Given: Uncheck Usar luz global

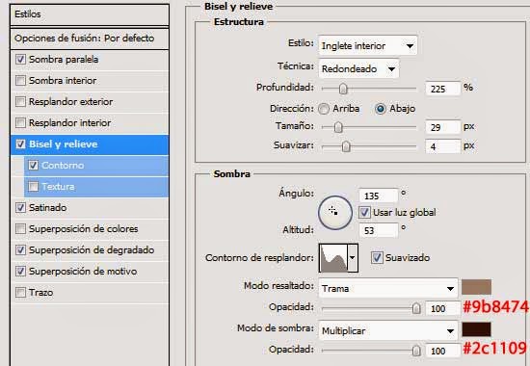Looking at the screenshot, I should 364,213.
